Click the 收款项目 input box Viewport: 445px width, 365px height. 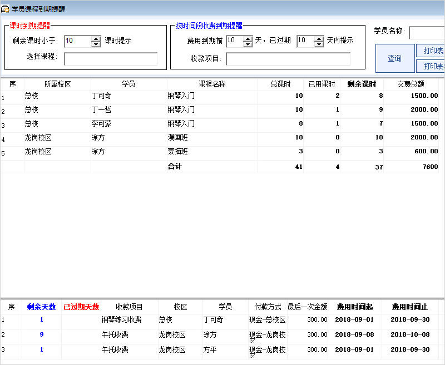[x=288, y=59]
